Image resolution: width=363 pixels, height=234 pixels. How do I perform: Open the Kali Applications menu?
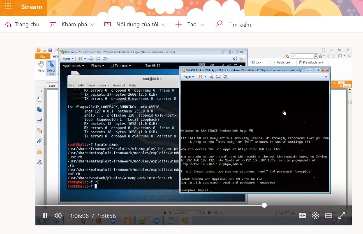74,65
